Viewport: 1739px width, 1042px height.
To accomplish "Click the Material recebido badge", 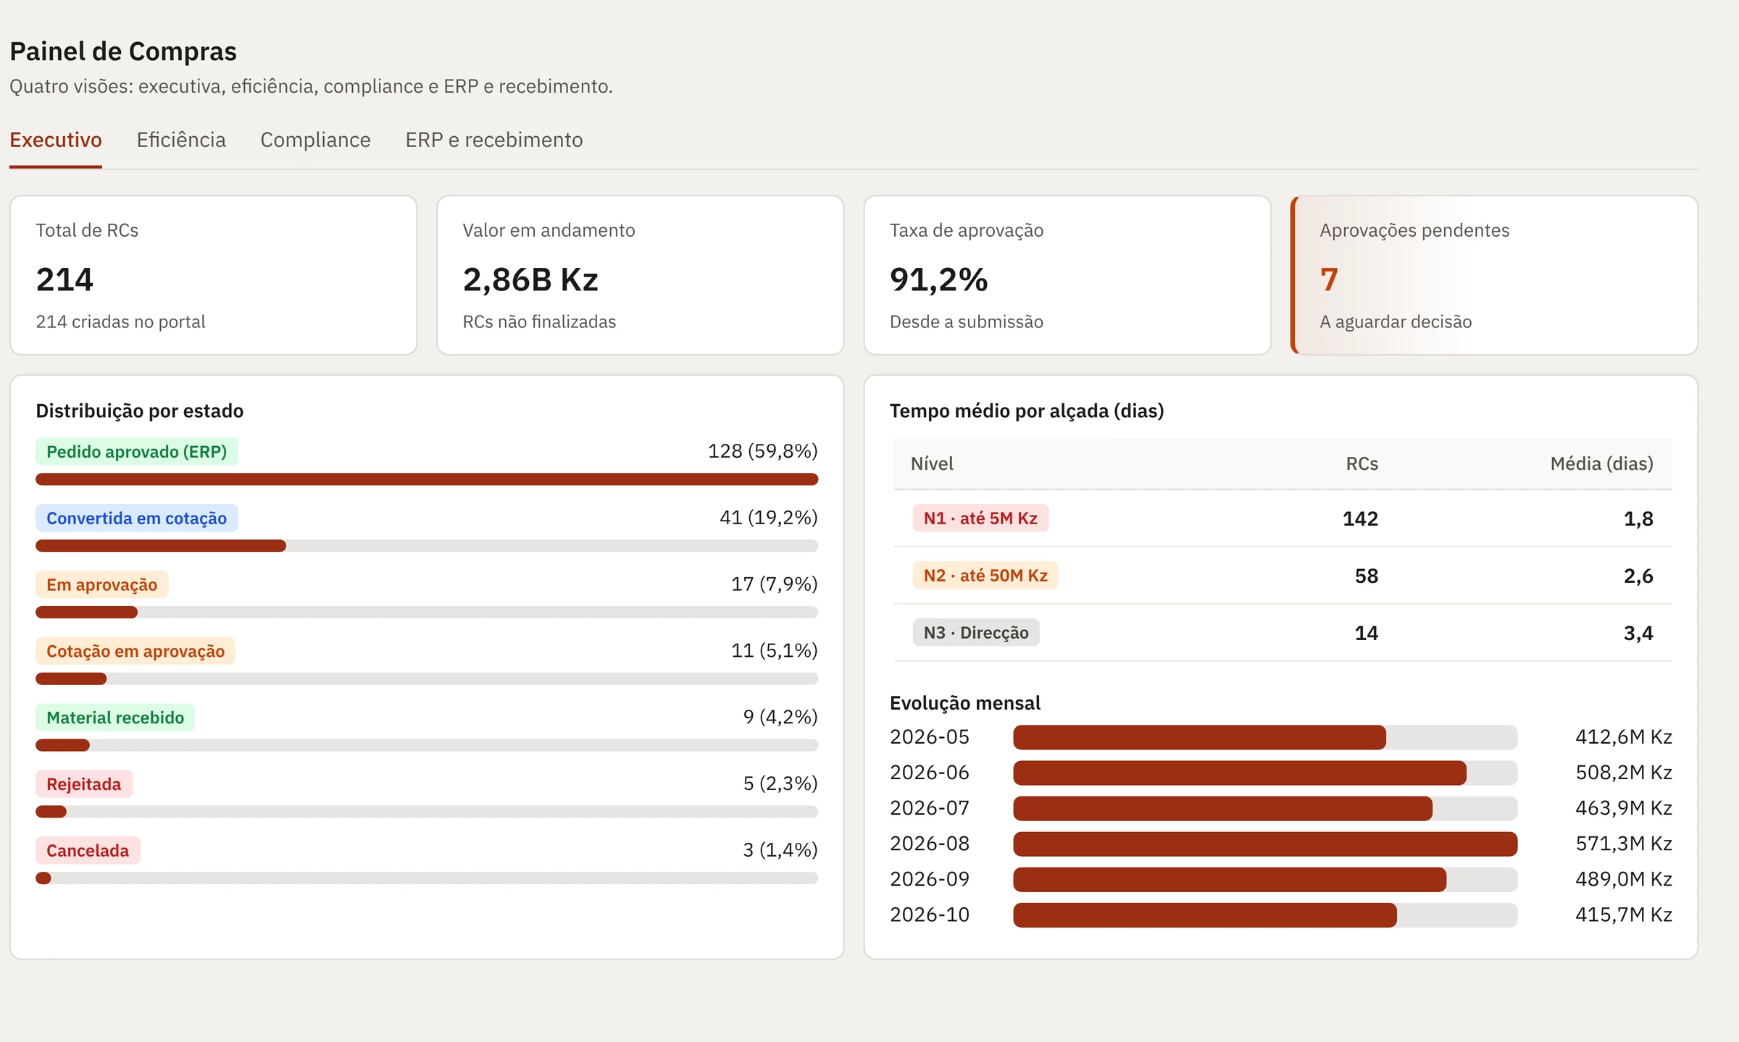I will pyautogui.click(x=115, y=718).
